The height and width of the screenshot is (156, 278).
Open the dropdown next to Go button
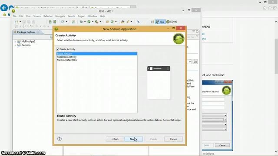click(189, 62)
